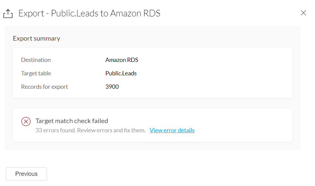
Task: Go back with the Previous button
Action: tap(26, 174)
